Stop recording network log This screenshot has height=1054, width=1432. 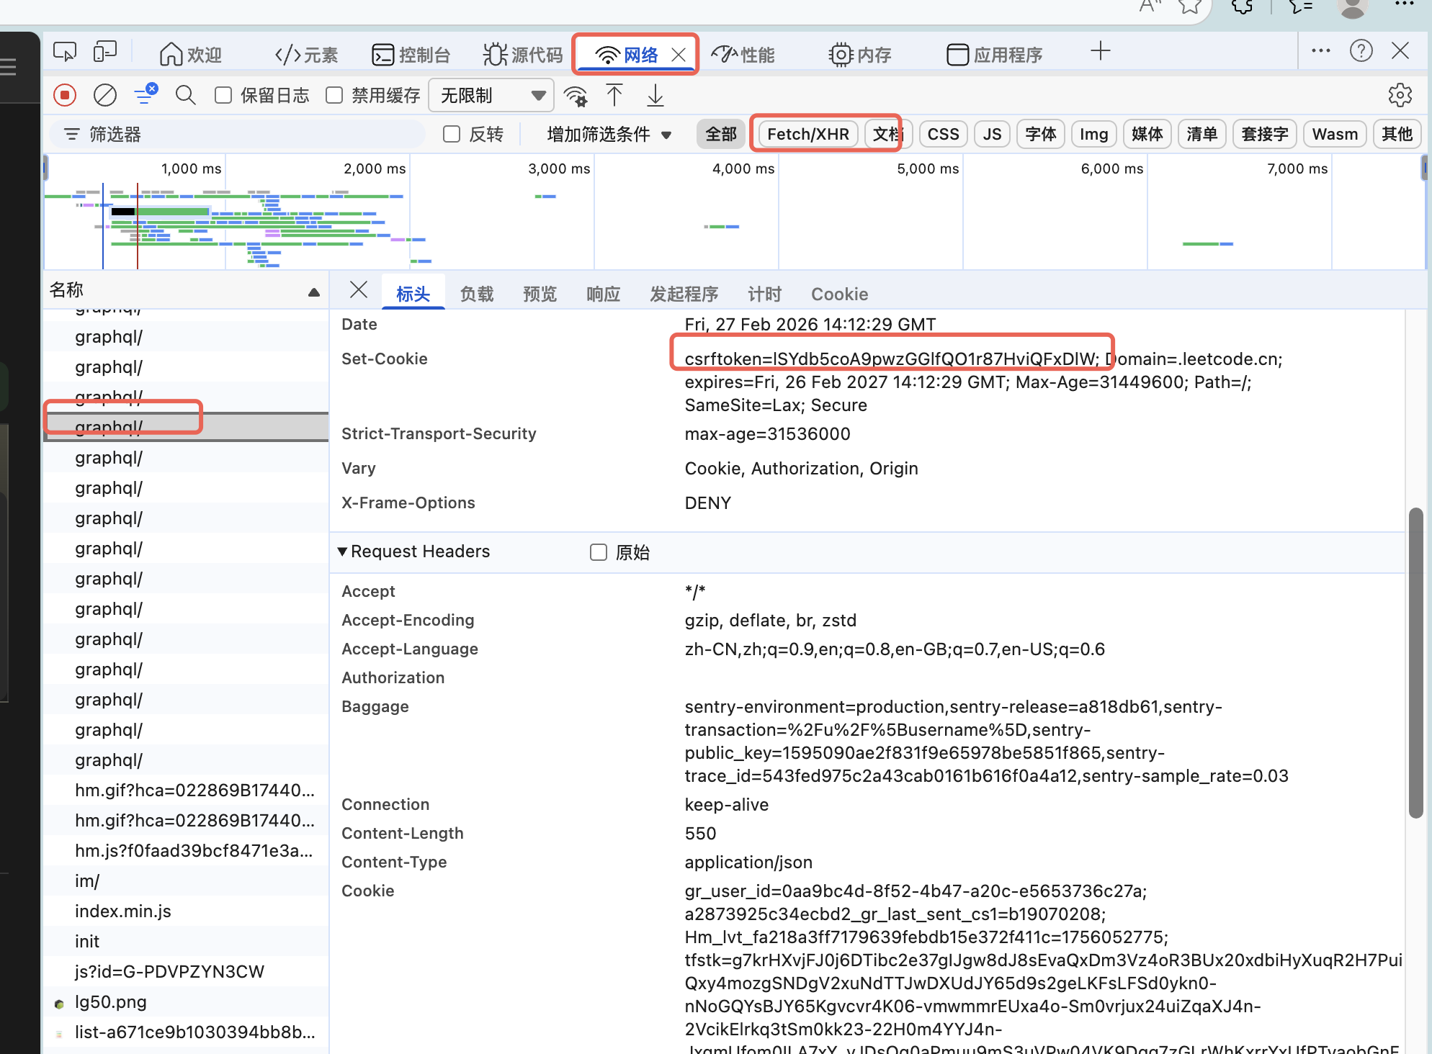point(65,94)
